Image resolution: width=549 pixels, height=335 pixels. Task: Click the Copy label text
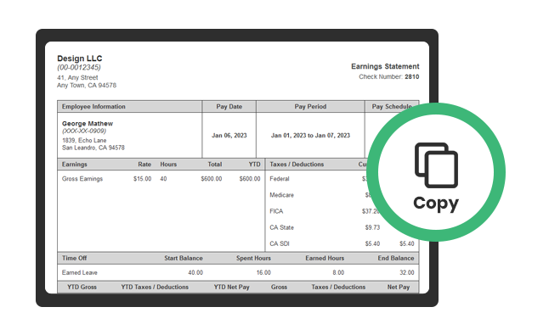tap(436, 204)
